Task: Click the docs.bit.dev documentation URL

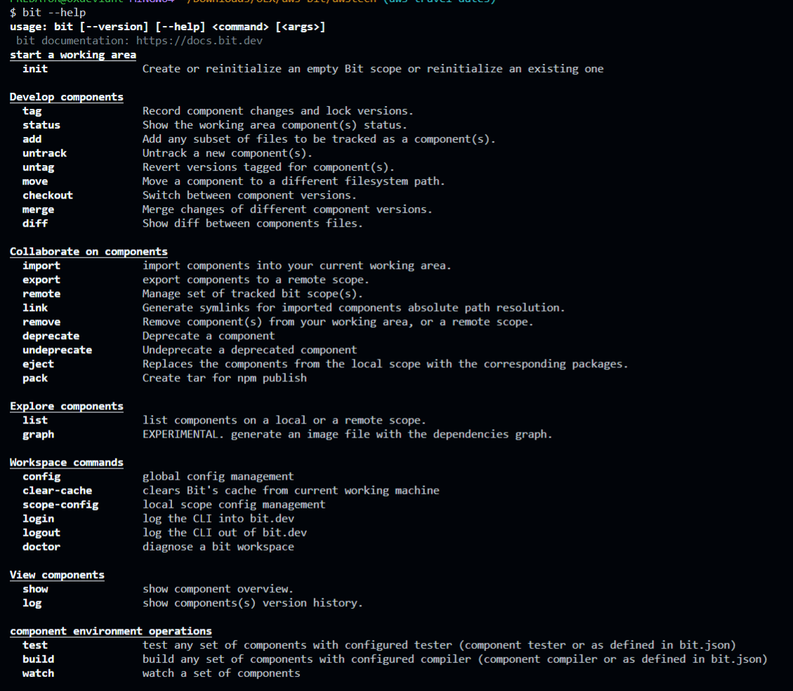Action: tap(199, 41)
